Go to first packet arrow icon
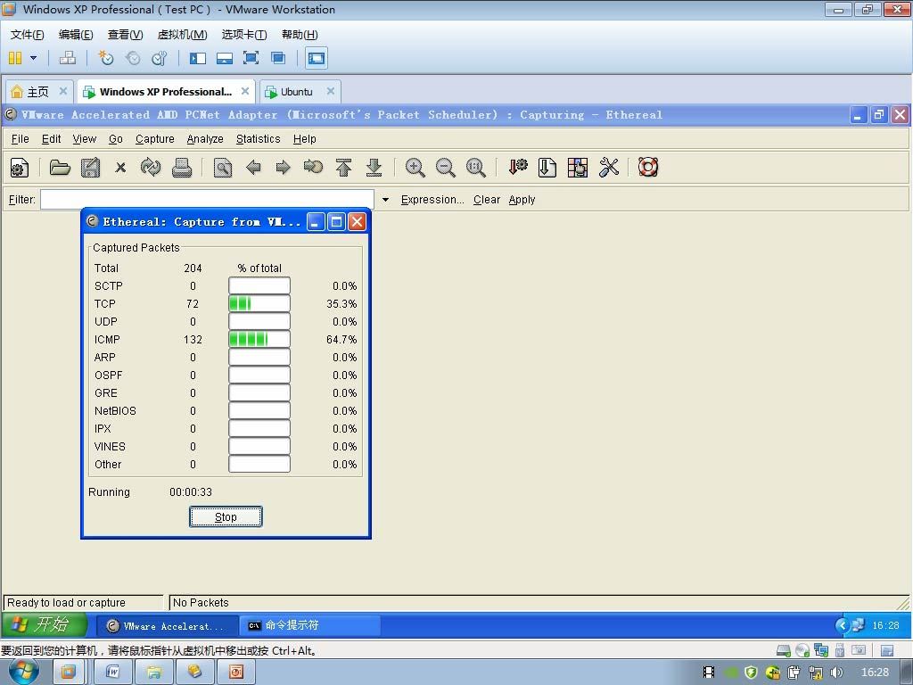Image resolution: width=913 pixels, height=685 pixels. (x=343, y=168)
